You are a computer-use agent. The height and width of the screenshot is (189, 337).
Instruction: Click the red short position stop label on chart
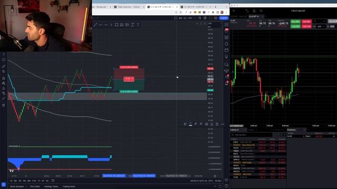coord(129,67)
